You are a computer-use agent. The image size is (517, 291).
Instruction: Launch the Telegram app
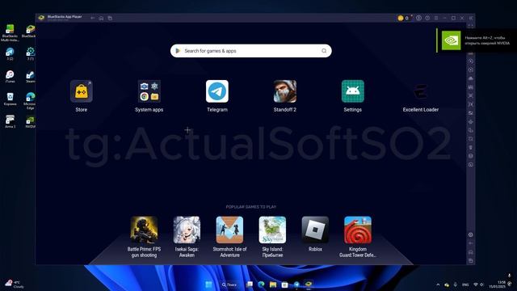coord(217,91)
